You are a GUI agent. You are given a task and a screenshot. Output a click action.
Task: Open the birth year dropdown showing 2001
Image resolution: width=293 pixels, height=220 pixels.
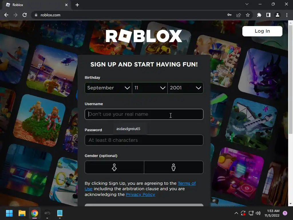pos(185,88)
